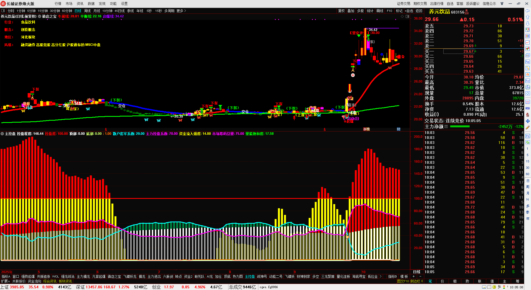The image size is (531, 290).
Task: Click the system tray clock 10:05:08
Action: pyautogui.click(x=517, y=287)
